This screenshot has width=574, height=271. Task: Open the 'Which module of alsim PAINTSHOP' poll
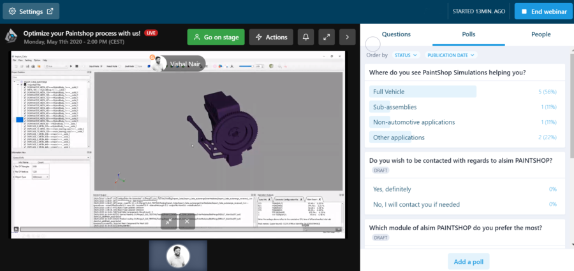(455, 228)
